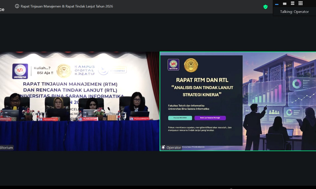Click the 'RAPAT RTM DAN RTL' slide heading
Image resolution: width=316 pixels, height=189 pixels.
(202, 80)
